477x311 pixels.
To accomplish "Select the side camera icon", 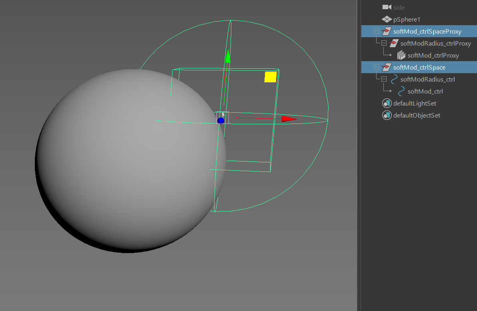I will click(x=387, y=7).
